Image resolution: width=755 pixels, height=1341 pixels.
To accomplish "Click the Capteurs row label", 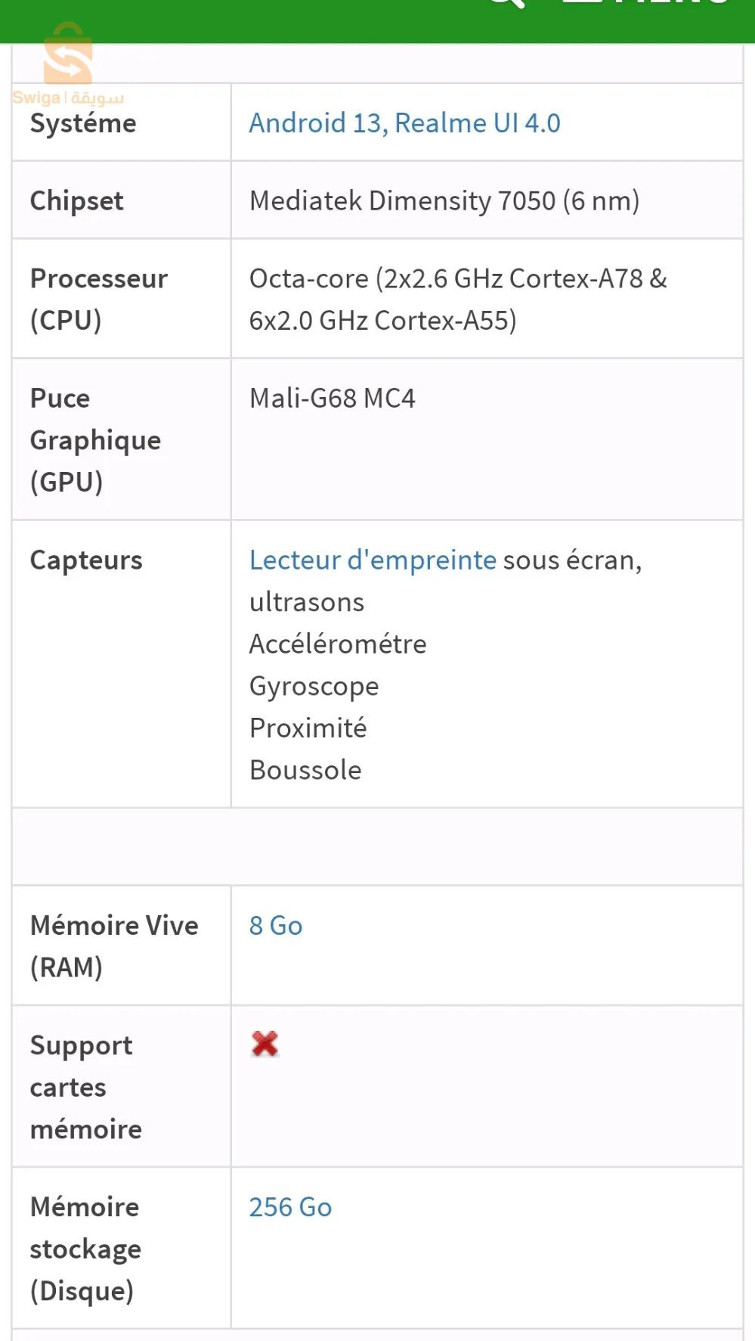I will pyautogui.click(x=86, y=560).
